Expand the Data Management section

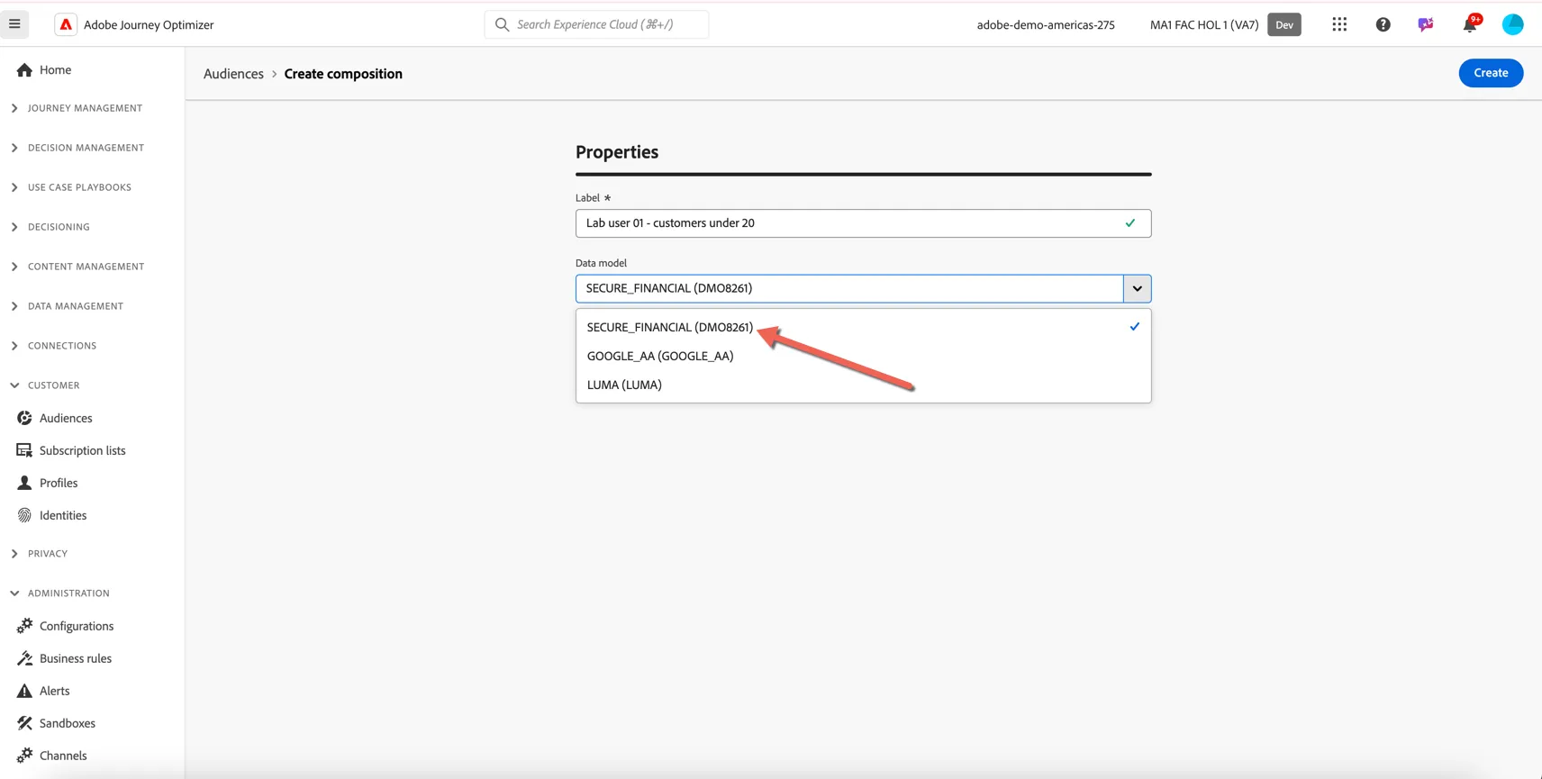[68, 306]
